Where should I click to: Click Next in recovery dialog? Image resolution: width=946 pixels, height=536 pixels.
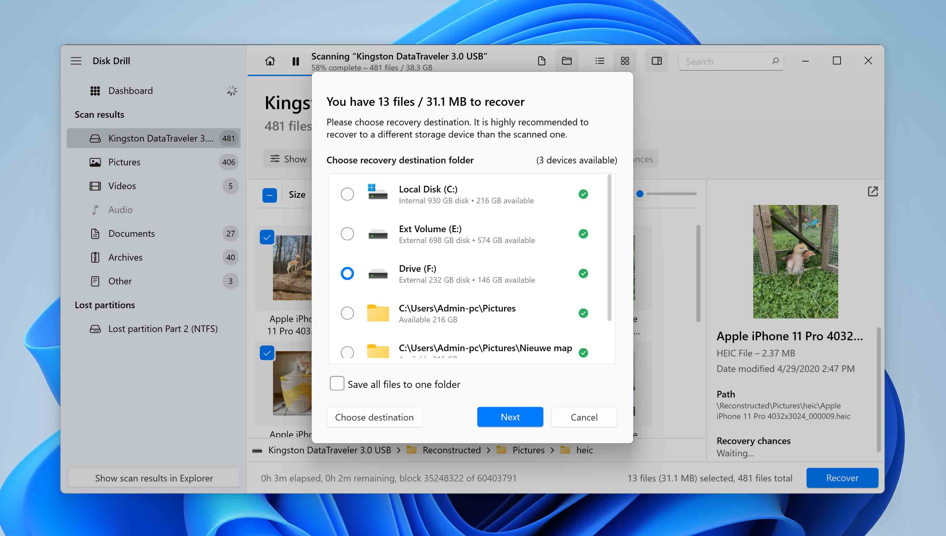510,417
